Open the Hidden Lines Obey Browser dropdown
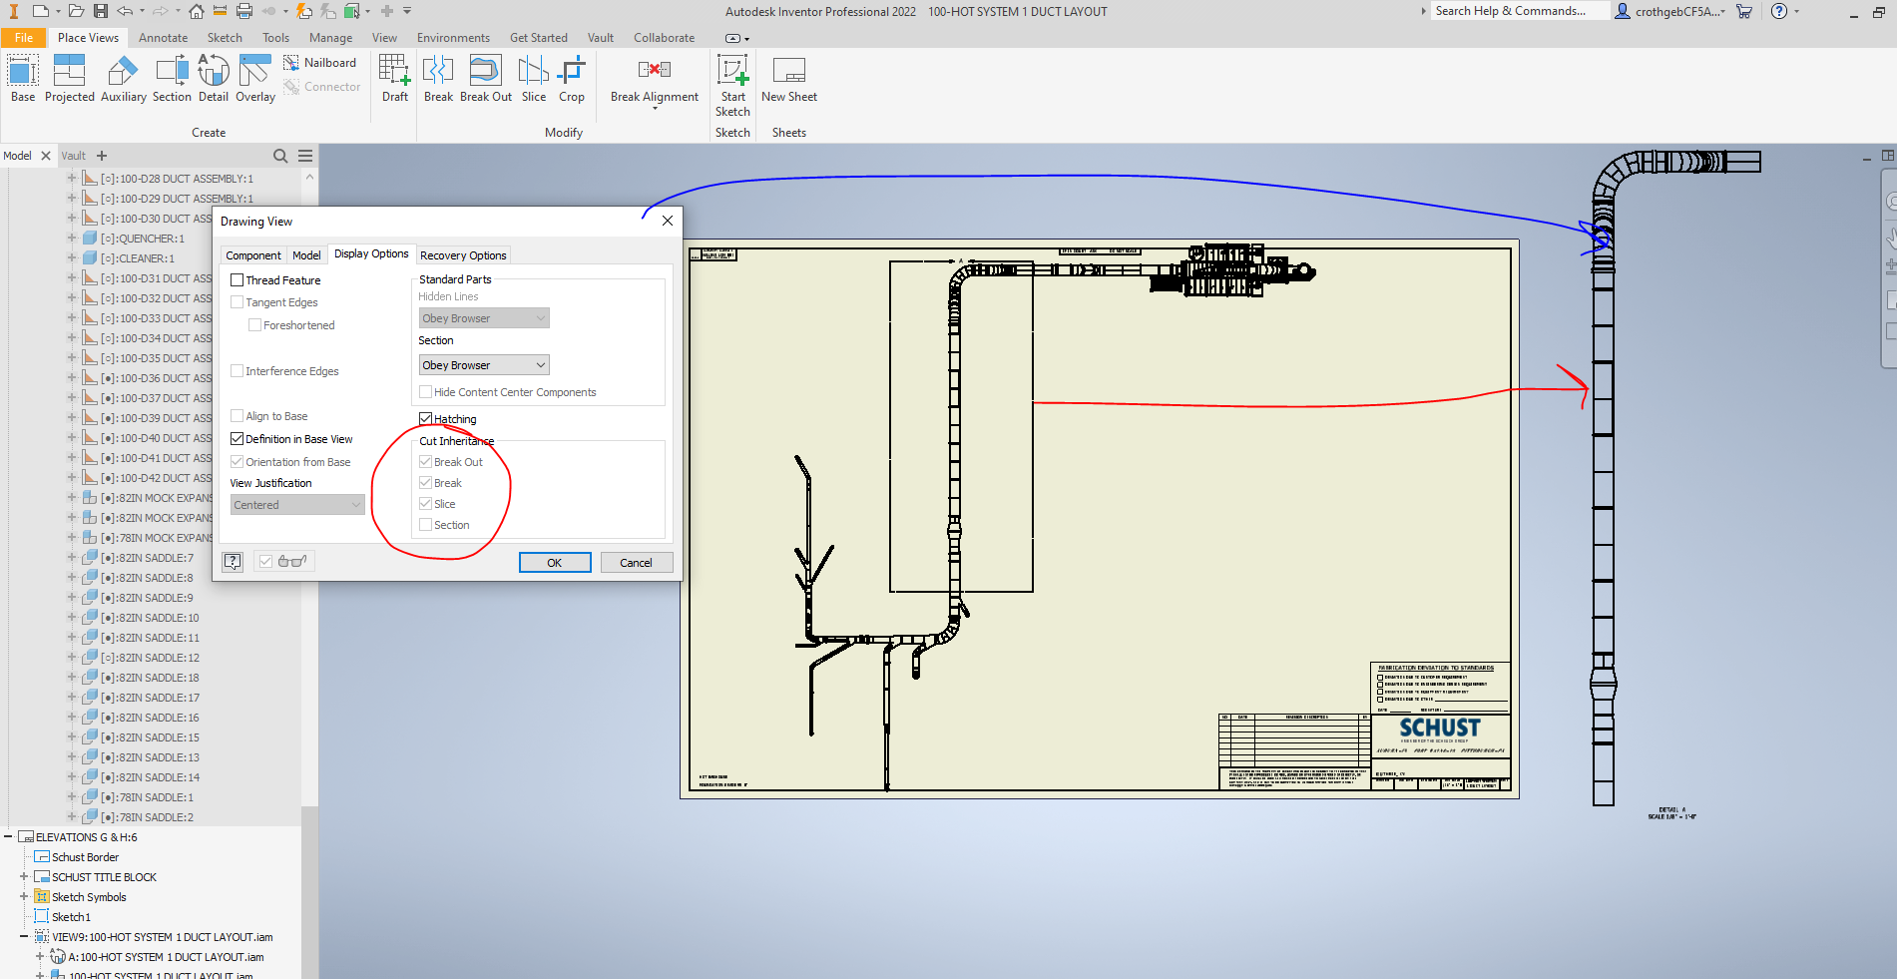 tap(483, 317)
